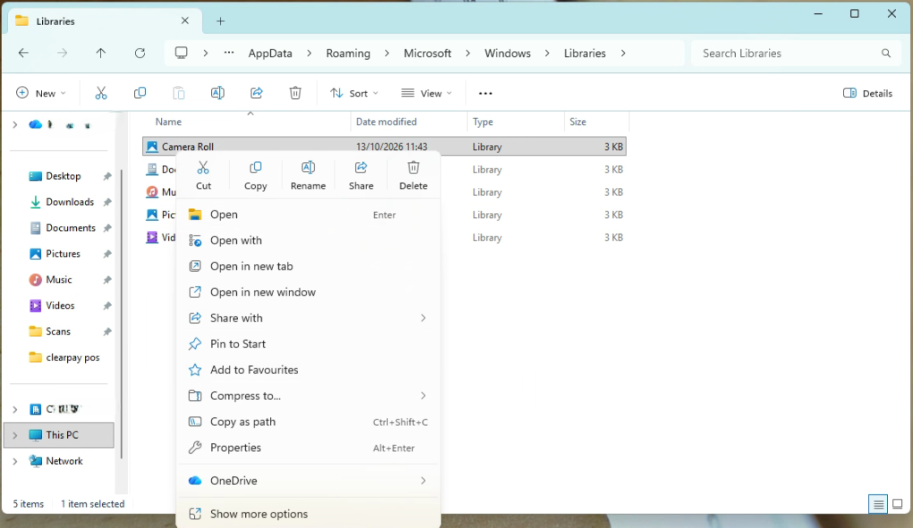Select Open from the context menu

point(308,215)
